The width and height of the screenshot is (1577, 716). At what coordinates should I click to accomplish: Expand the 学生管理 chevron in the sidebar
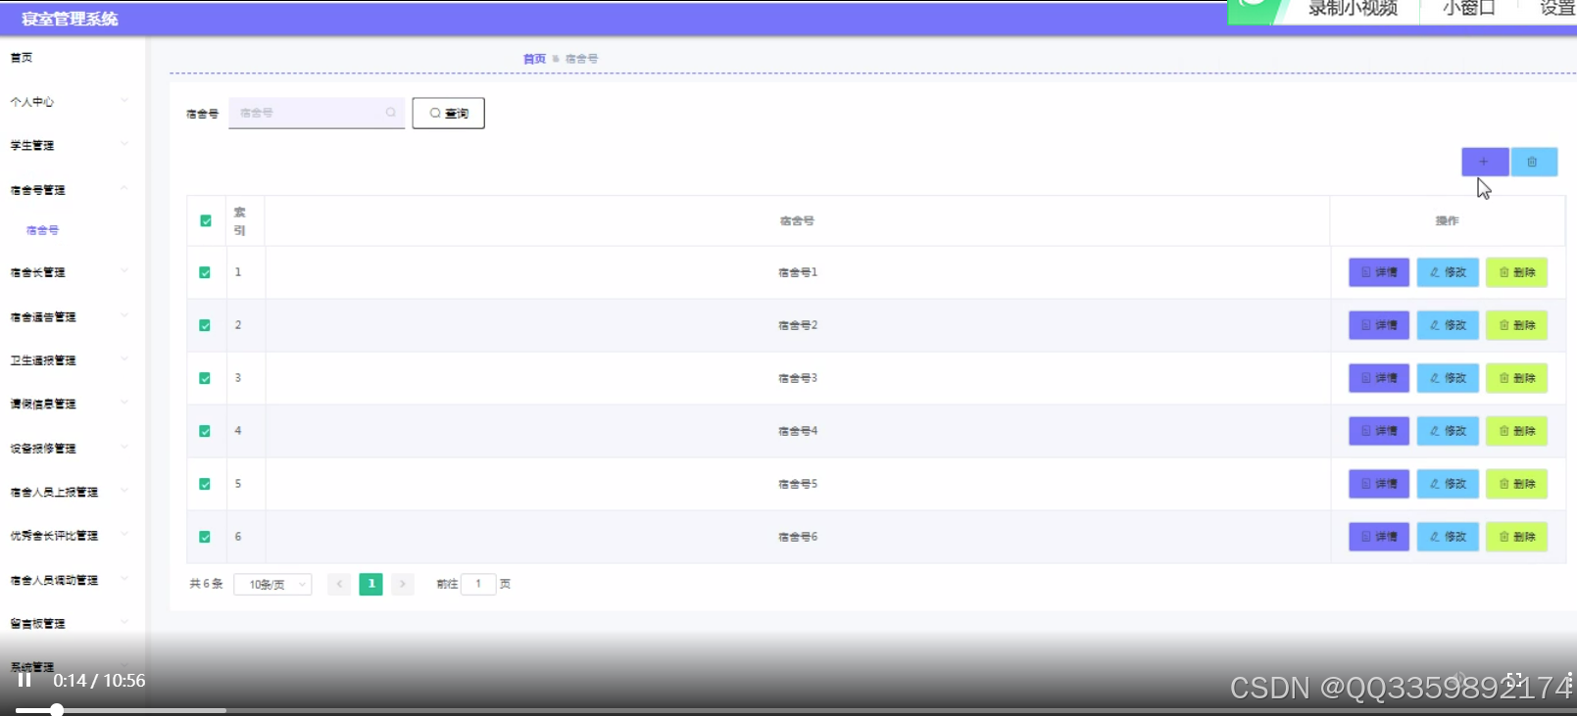coord(124,144)
